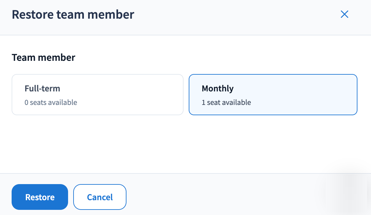Pick the card showing zero seats available

pyautogui.click(x=97, y=95)
